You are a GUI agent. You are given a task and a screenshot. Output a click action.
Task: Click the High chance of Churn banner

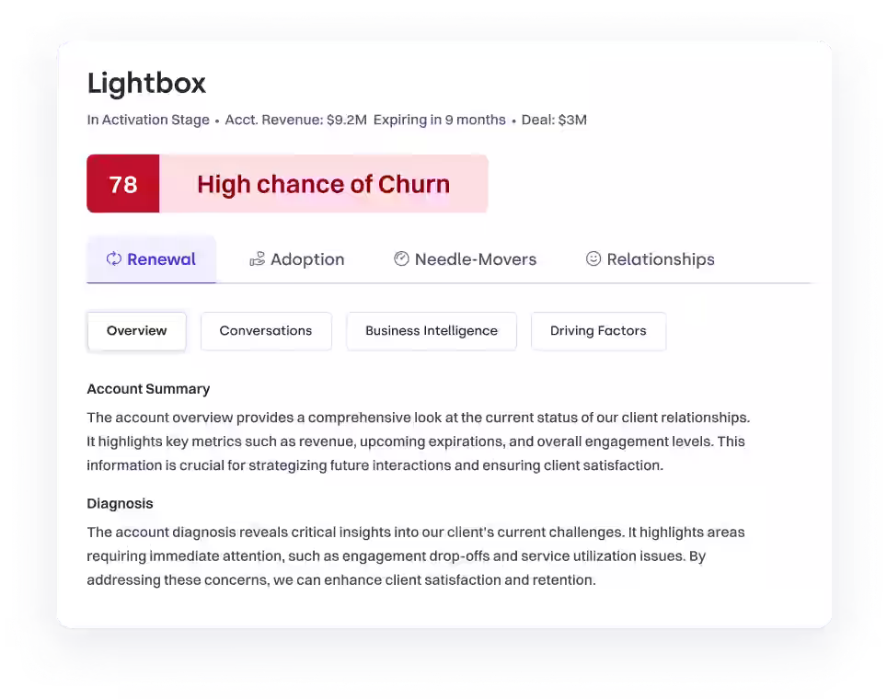(x=323, y=184)
